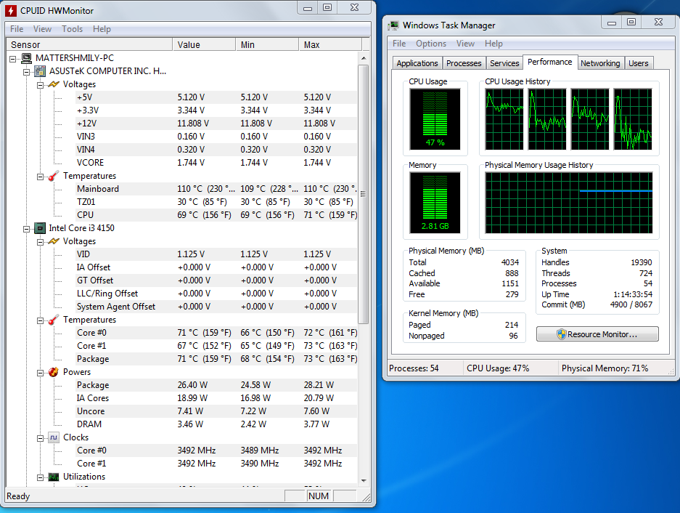Click the motherboard Voltages lightning icon

pyautogui.click(x=54, y=84)
